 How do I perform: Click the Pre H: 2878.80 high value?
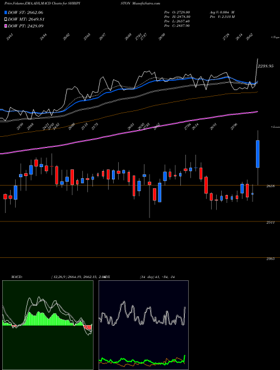177,17
